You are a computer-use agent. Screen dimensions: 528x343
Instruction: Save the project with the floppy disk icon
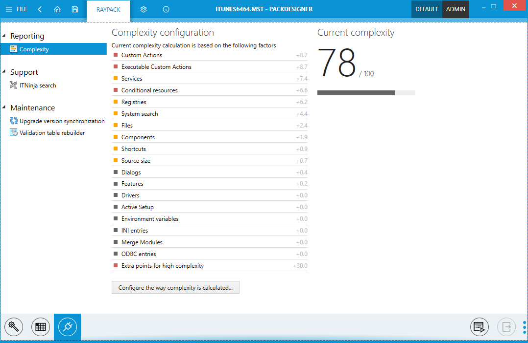[74, 9]
